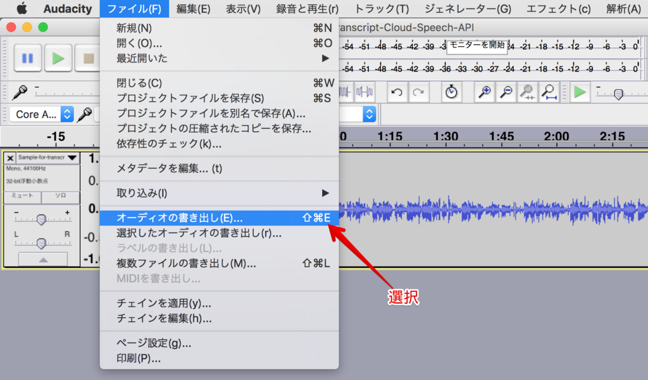Select 閉じる(C) menu item
This screenshot has height=380, width=648.
[219, 83]
